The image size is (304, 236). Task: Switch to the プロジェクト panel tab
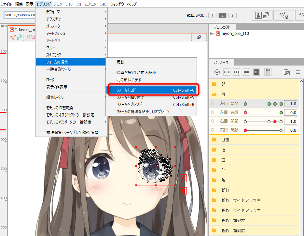point(222,27)
